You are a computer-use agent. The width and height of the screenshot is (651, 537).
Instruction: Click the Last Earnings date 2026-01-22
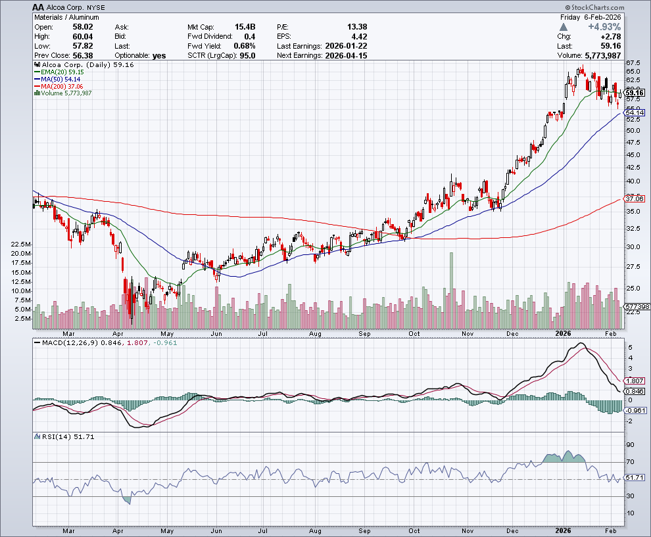coord(347,46)
